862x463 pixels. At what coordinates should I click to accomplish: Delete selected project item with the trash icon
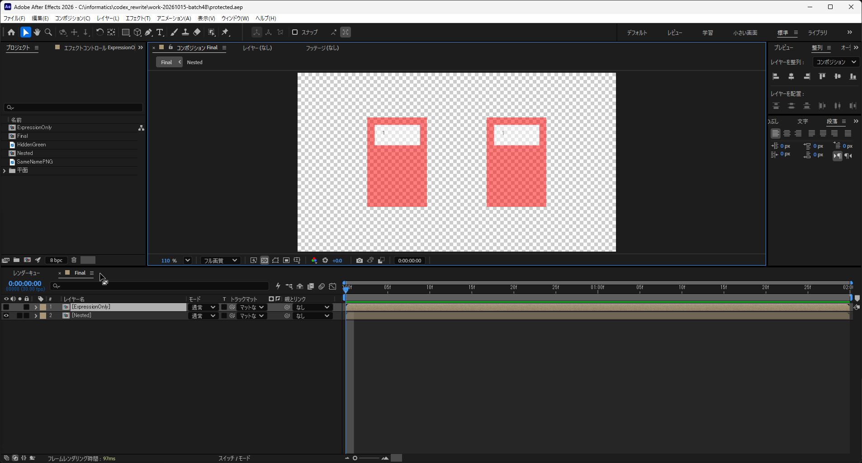pyautogui.click(x=74, y=260)
